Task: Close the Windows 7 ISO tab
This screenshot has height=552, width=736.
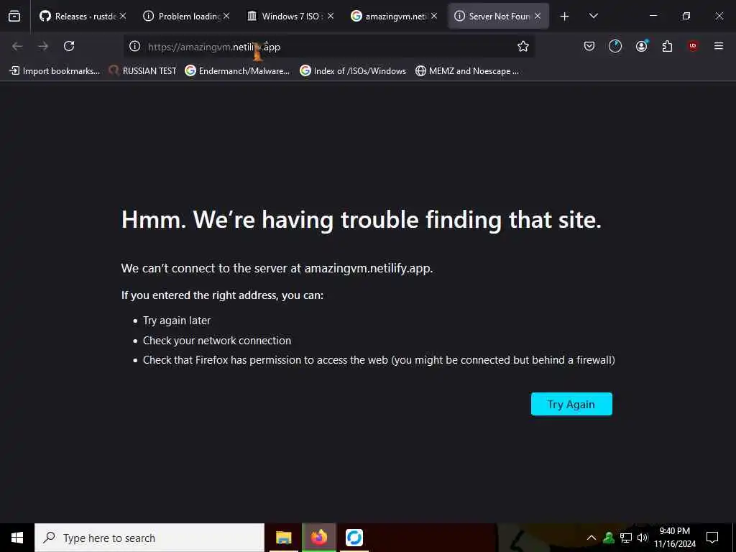Action: (331, 16)
